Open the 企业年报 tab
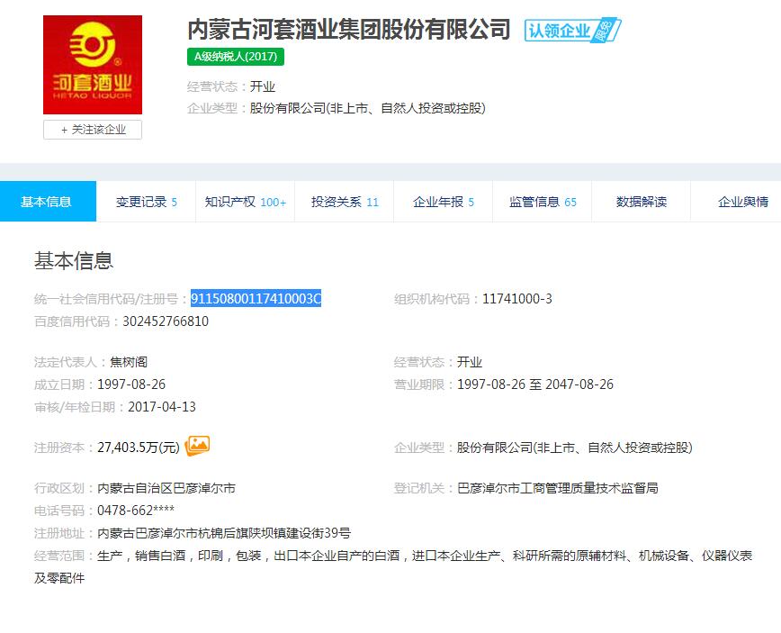781x633 pixels. tap(443, 202)
